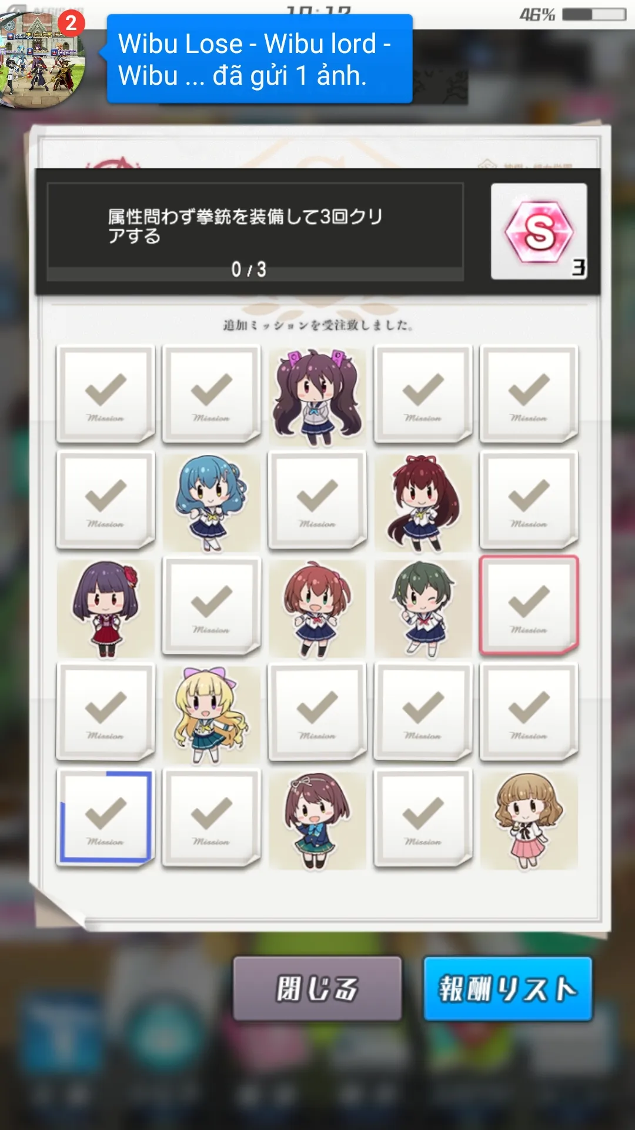
Task: Tap the red ponytail girl tile
Action: click(x=423, y=501)
